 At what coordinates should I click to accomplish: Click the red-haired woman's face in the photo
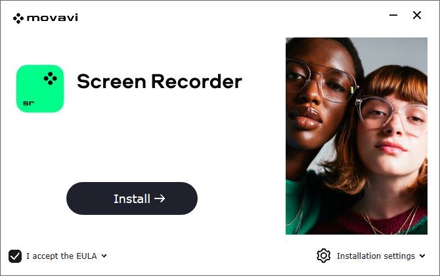pos(393,126)
